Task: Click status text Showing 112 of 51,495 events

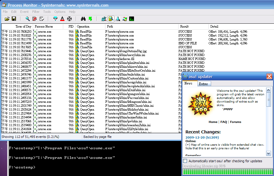Action: point(30,137)
